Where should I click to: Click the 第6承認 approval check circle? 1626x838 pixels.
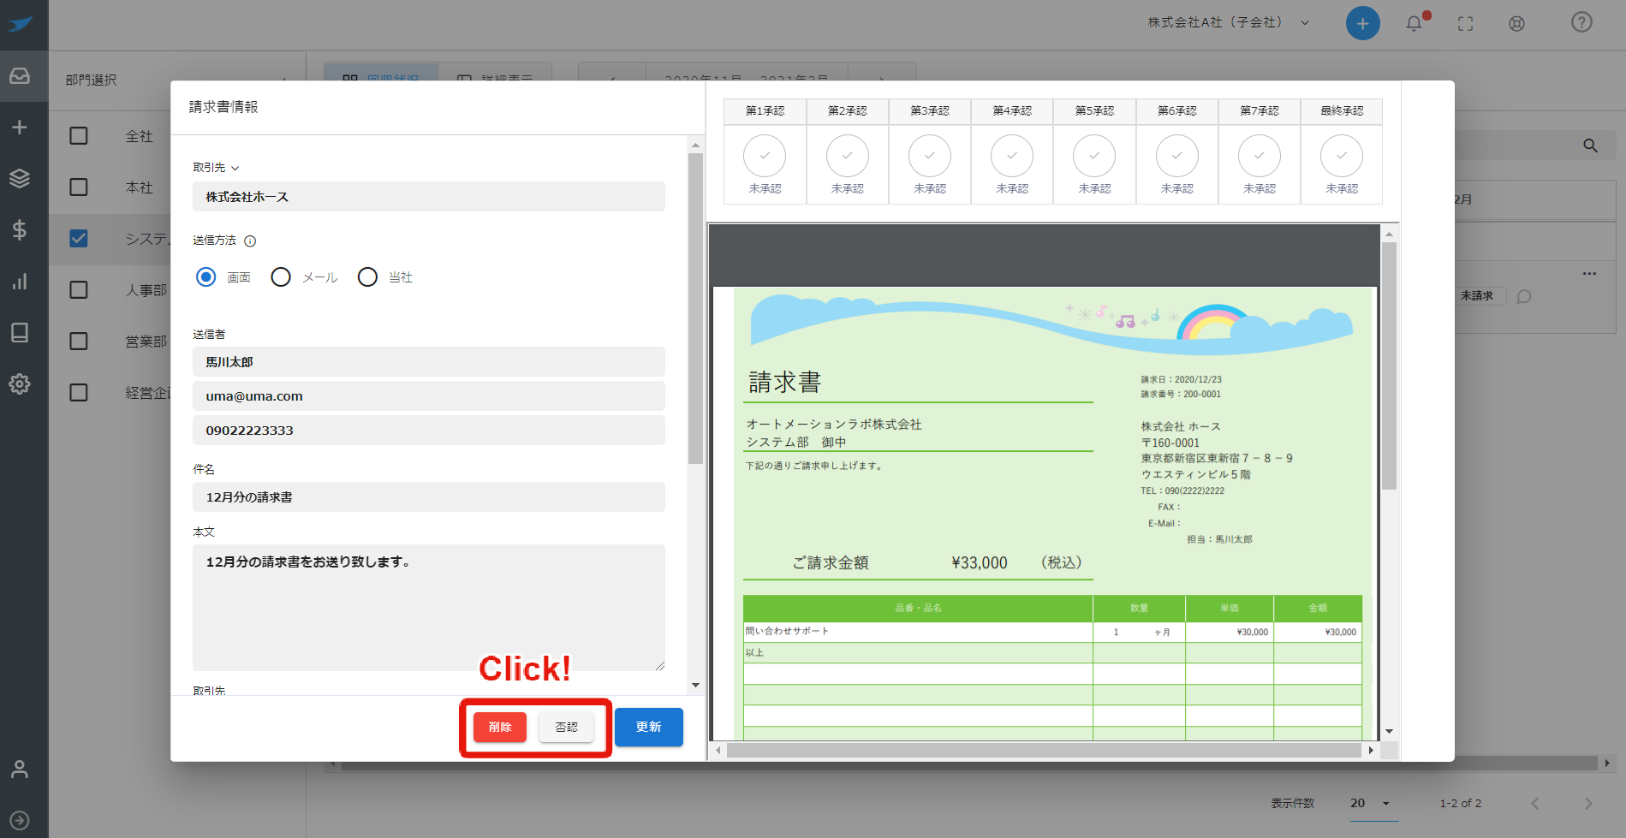coord(1177,157)
